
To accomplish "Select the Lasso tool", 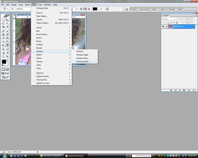I will [x=3, y=23].
